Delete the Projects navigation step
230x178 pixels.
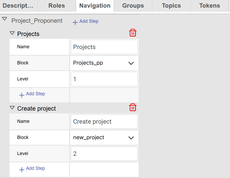click(133, 33)
